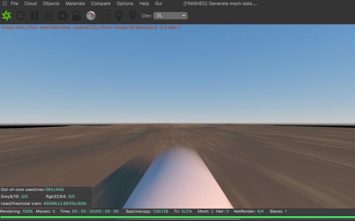The height and width of the screenshot is (221, 355).
Task: Click the 'NetRender: 4/4' status entry
Action: tap(249, 211)
